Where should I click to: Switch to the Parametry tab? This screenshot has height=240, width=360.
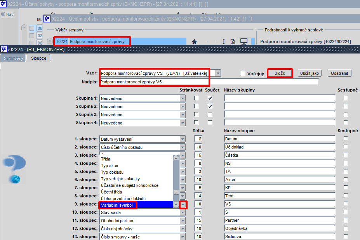click(x=13, y=58)
